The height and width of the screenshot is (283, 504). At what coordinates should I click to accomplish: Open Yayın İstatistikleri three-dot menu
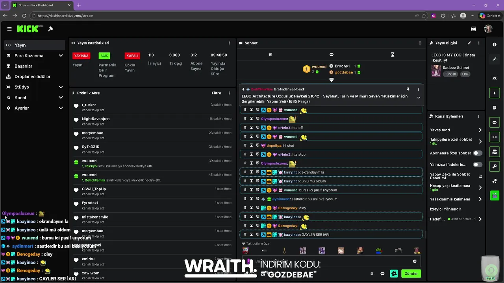230,43
